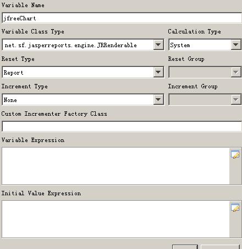Click the wider cut-off button under Initial Value
This screenshot has width=242, height=249.
pos(220,247)
